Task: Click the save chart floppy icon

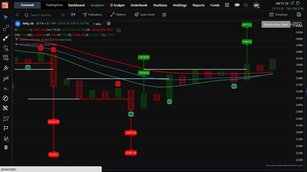Action: pos(299,15)
